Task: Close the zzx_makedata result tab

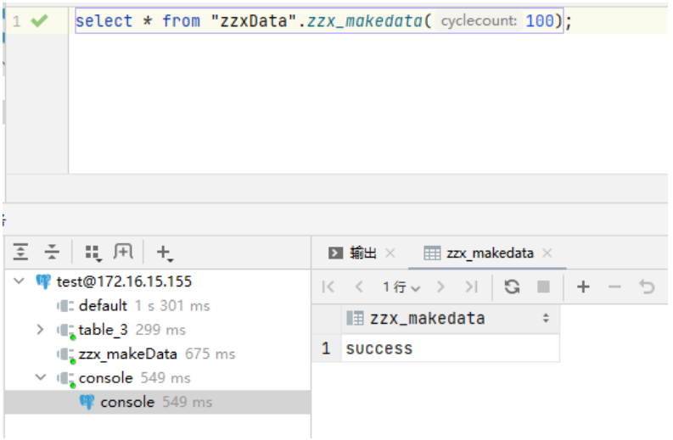Action: coord(547,253)
